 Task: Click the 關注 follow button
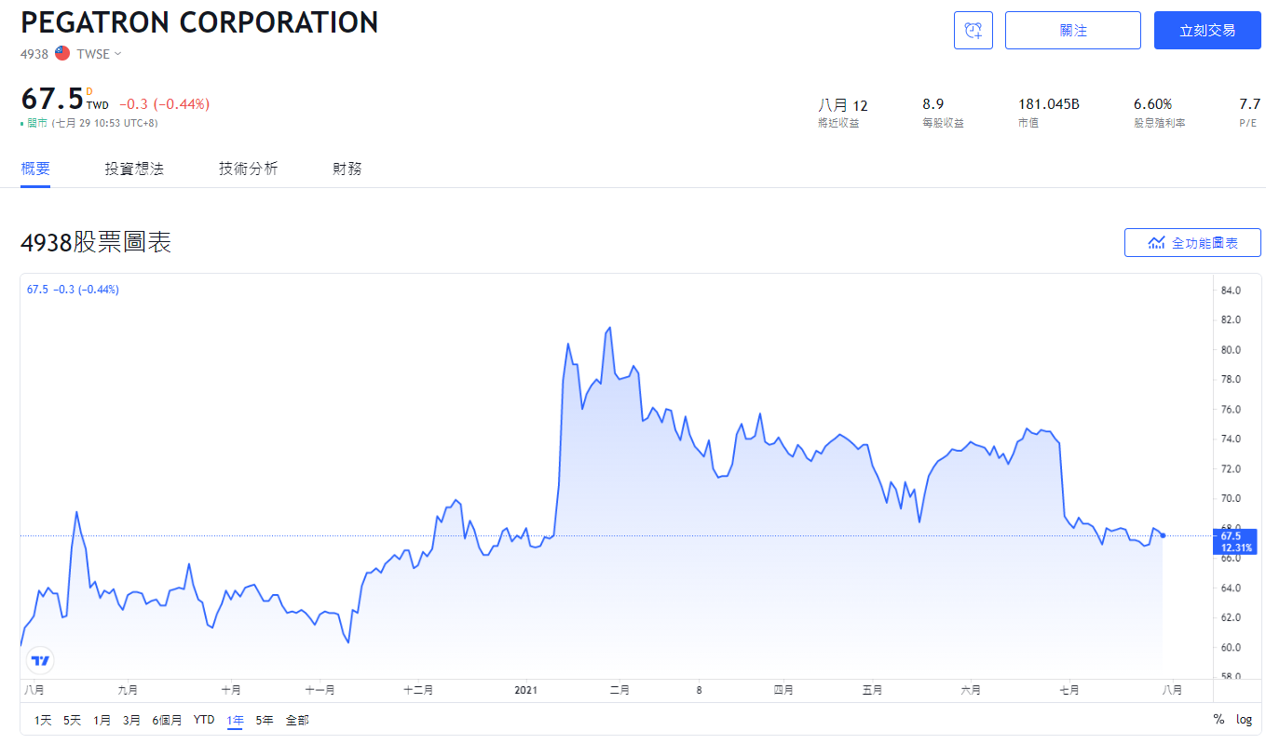1073,31
